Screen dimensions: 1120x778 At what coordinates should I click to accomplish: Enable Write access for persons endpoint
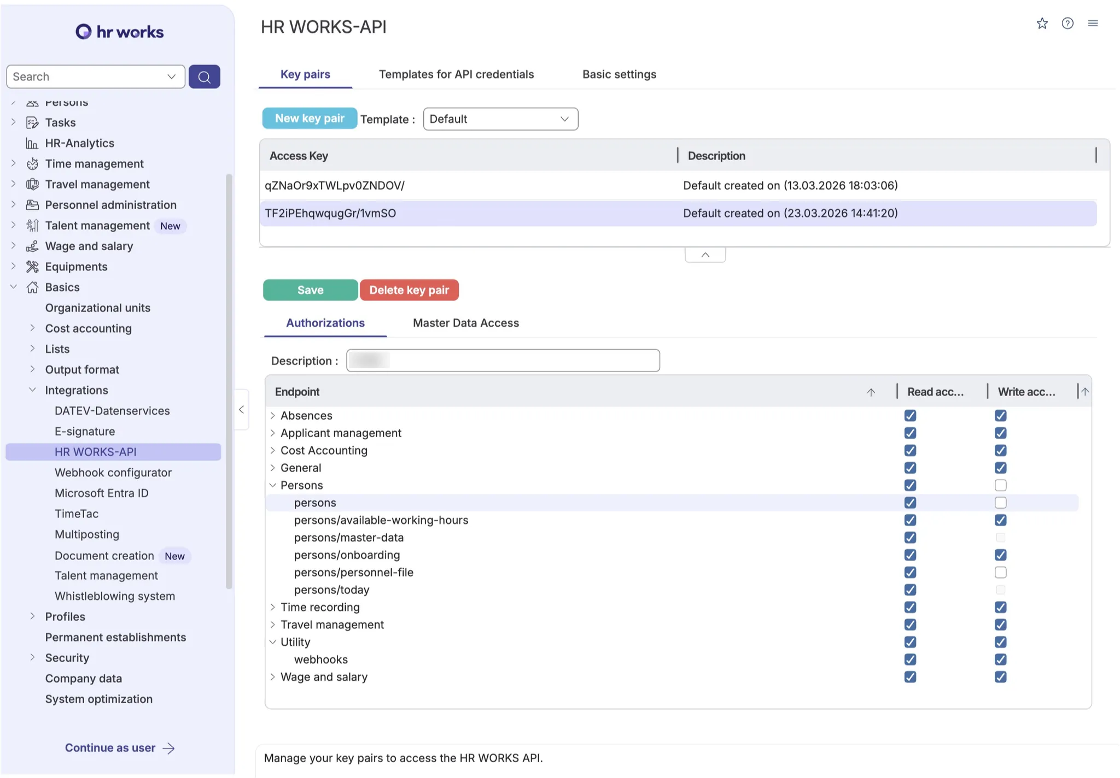(1001, 503)
